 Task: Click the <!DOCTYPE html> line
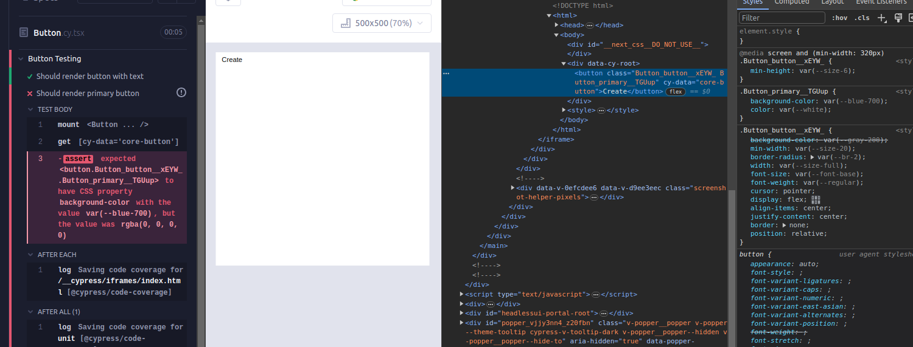pos(582,5)
